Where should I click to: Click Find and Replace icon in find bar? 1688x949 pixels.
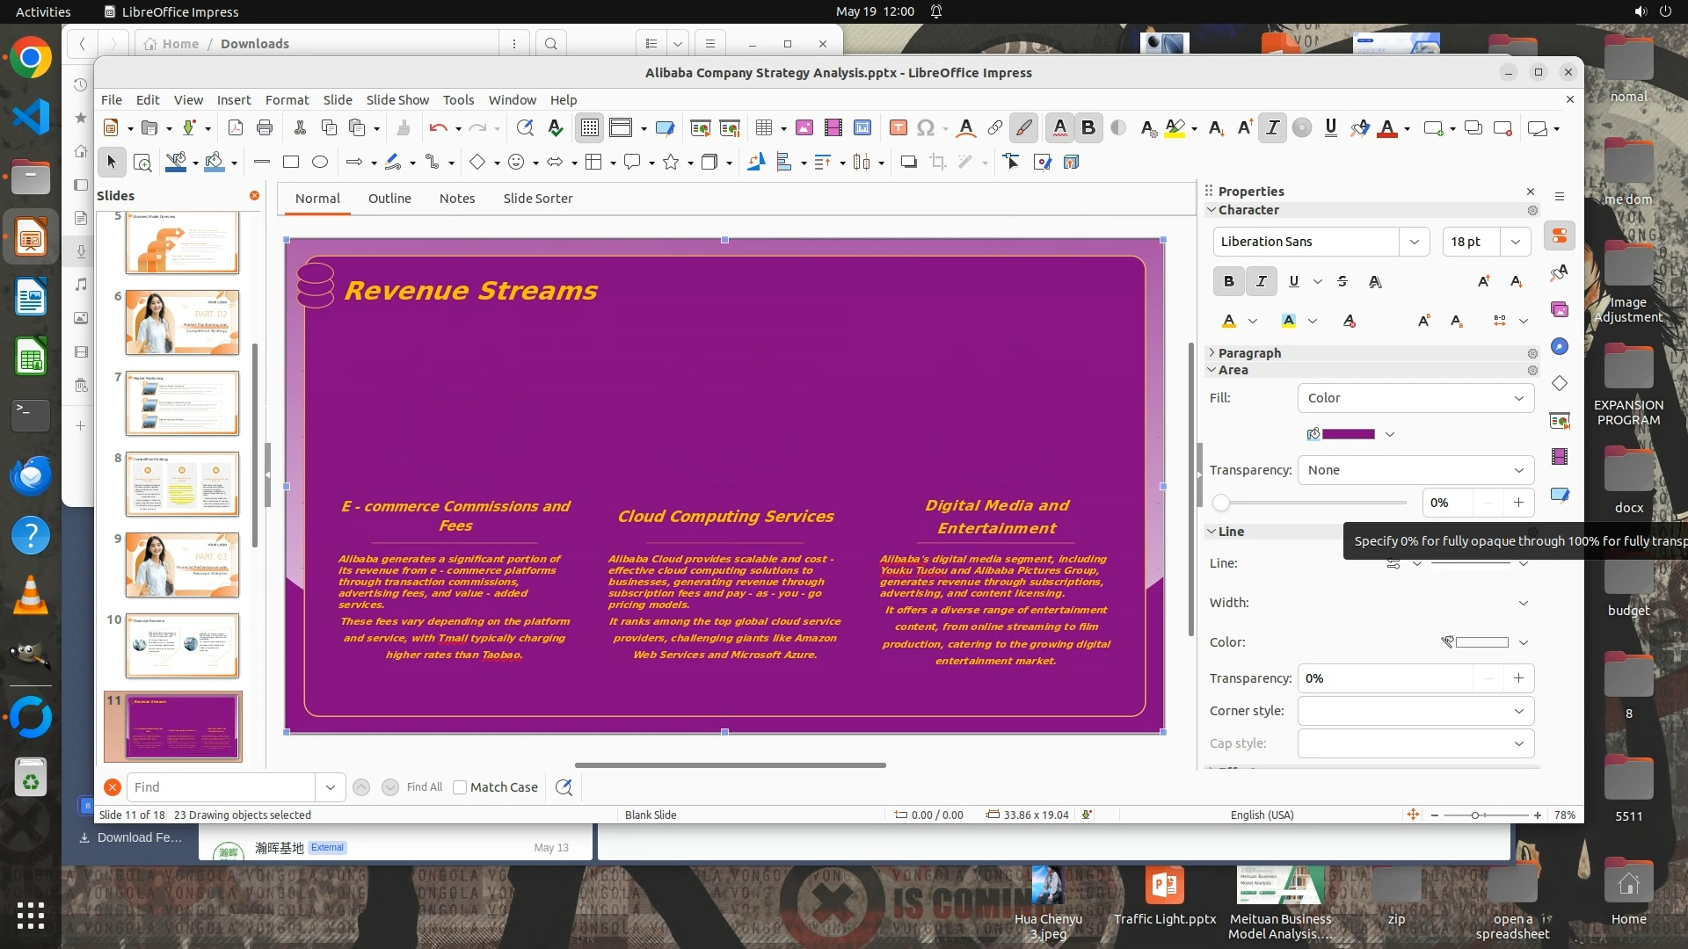pos(564,787)
